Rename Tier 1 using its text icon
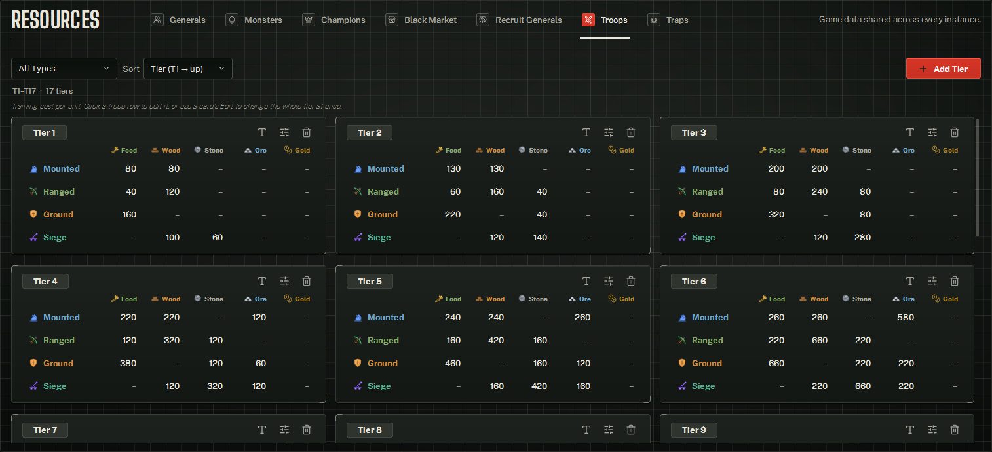 pos(262,132)
